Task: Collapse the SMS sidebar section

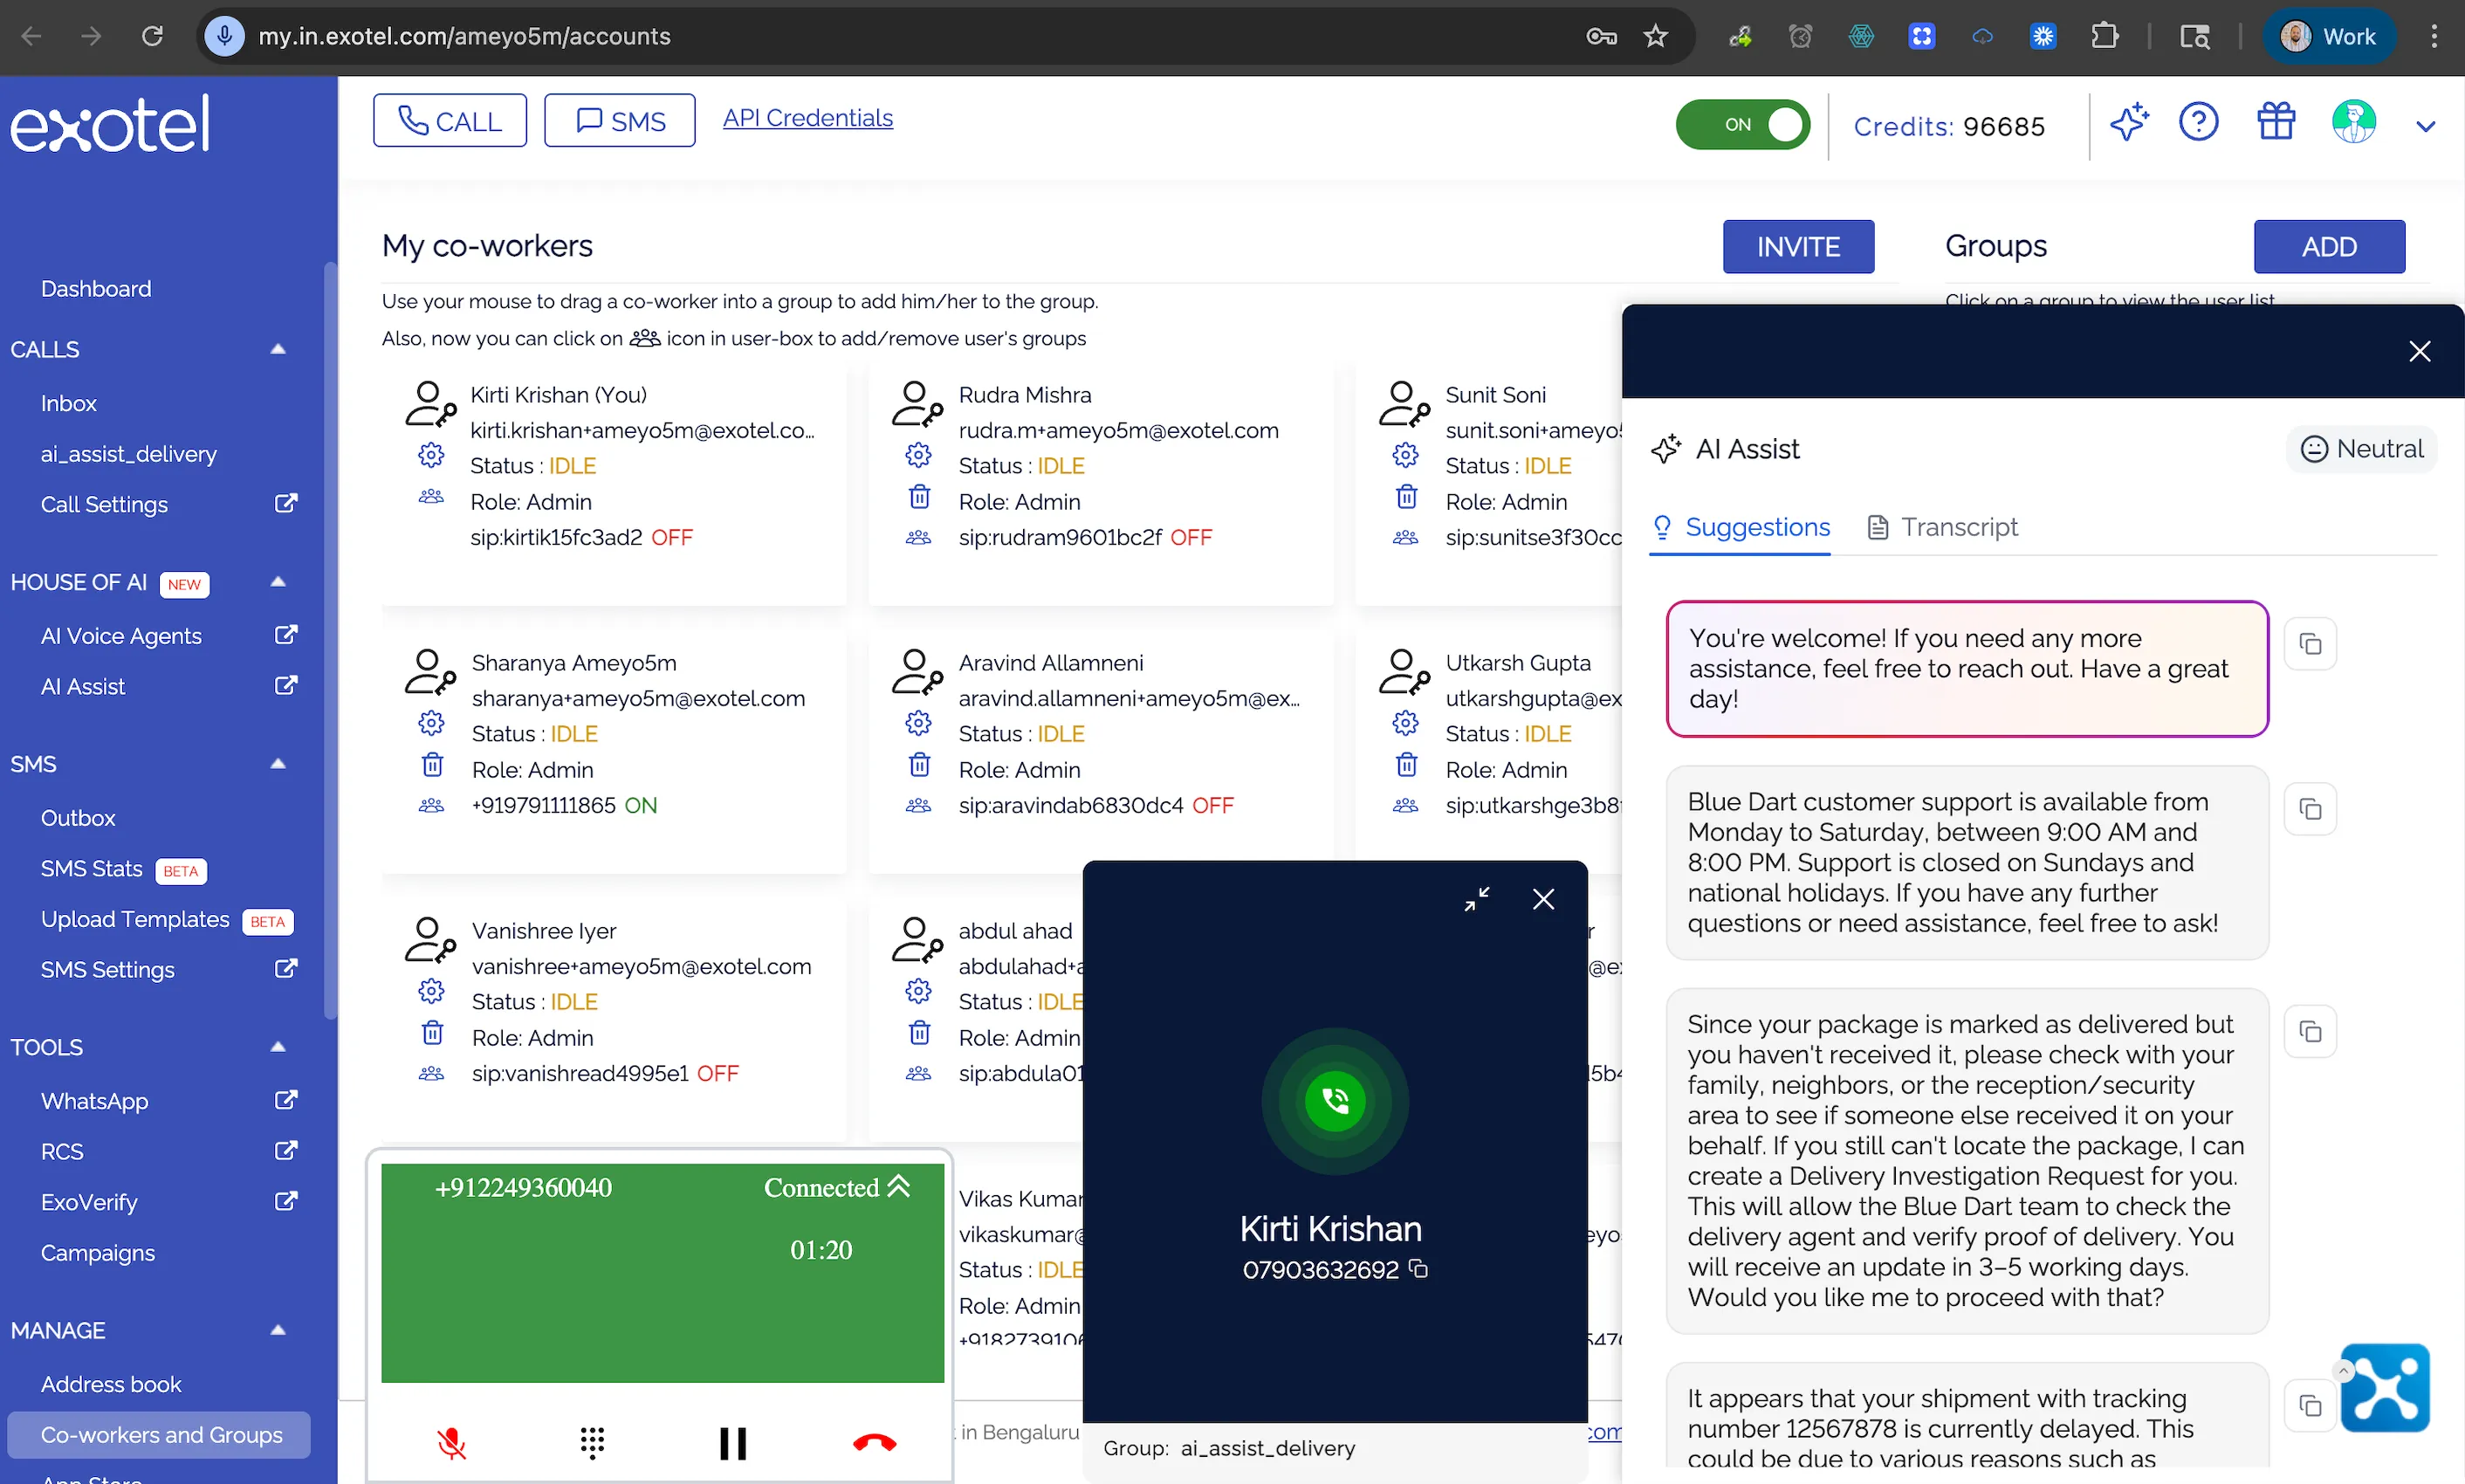Action: pos(278,764)
